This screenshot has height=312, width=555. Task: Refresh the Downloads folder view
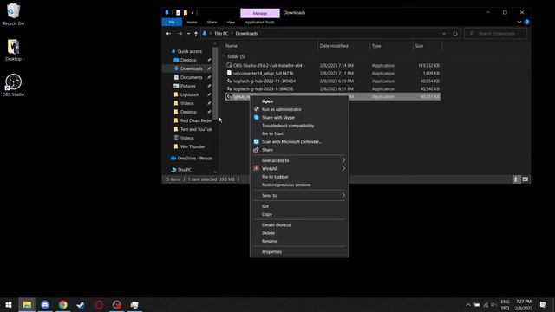pos(455,34)
